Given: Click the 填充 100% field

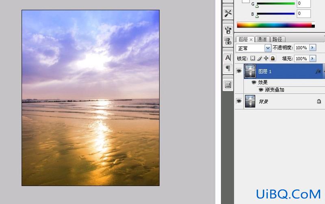Looking at the screenshot, I should (x=301, y=59).
